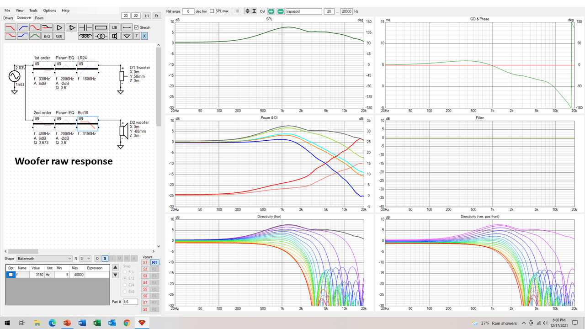Image resolution: width=585 pixels, height=329 pixels.
Task: Select variant R1
Action: click(154, 262)
